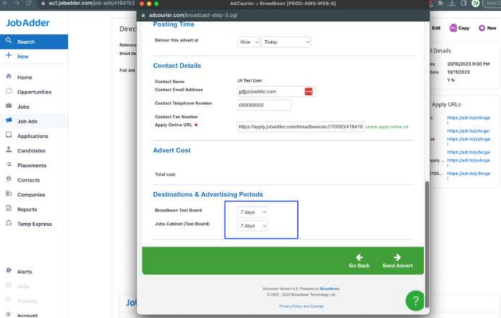Viewport: 501px width, 318px height.
Task: Click the Companies building icon
Action: pos(9,194)
